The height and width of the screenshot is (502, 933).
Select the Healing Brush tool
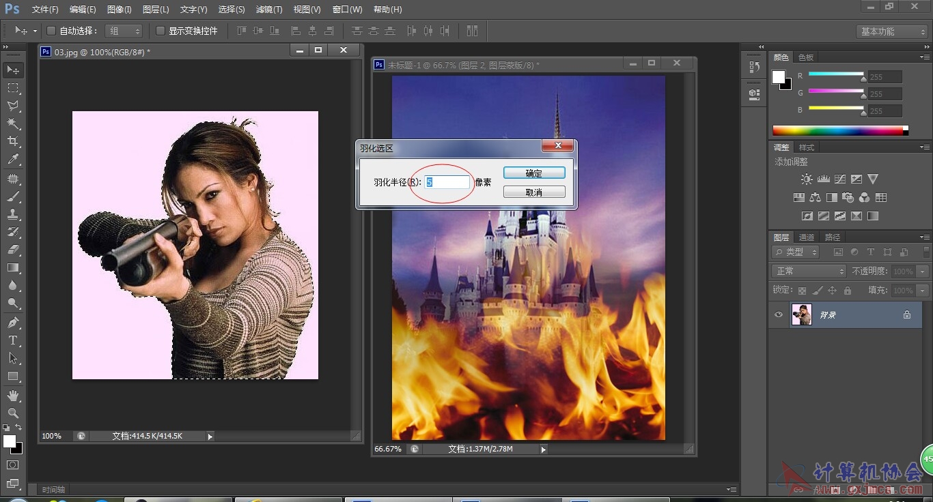click(13, 179)
